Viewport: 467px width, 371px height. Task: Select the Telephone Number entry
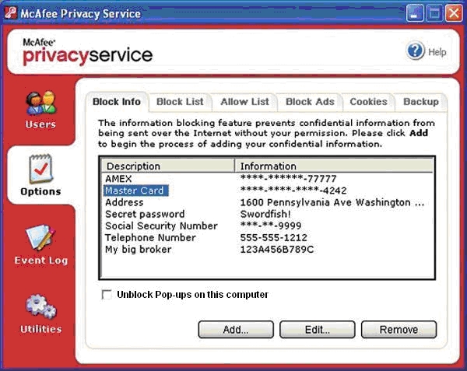pyautogui.click(x=150, y=238)
